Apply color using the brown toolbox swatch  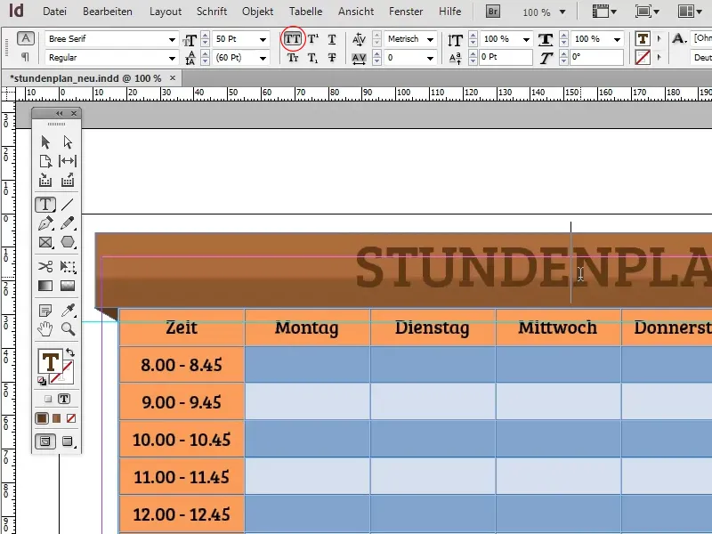(42, 418)
